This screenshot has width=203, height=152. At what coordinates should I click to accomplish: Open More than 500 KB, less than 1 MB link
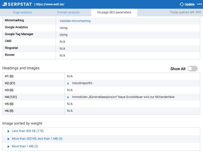(37, 138)
